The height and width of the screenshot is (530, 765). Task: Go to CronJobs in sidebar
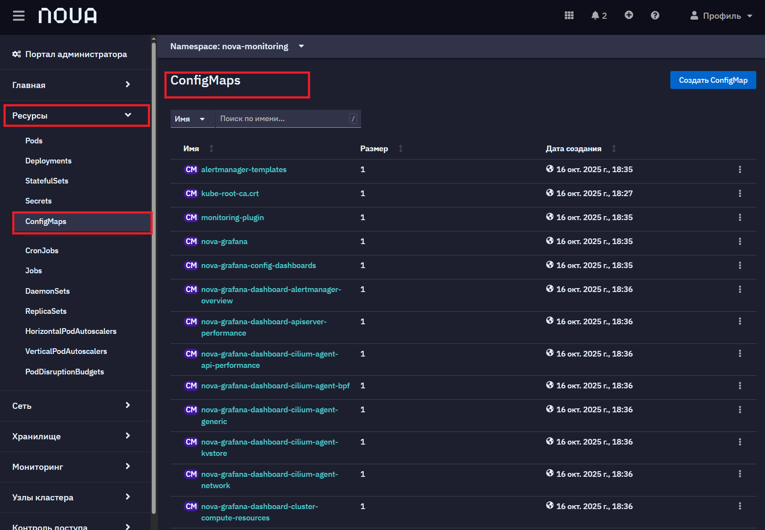[42, 251]
